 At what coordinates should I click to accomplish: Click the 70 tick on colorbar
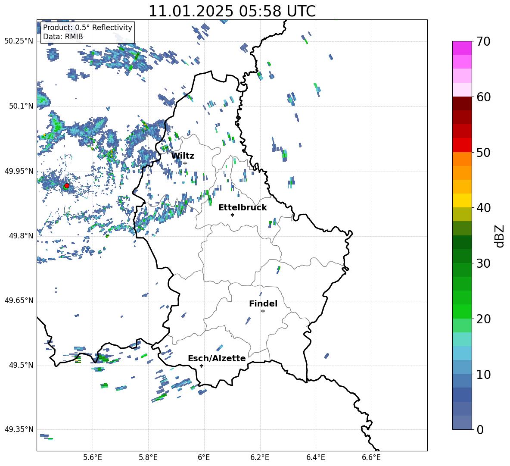[x=483, y=42]
